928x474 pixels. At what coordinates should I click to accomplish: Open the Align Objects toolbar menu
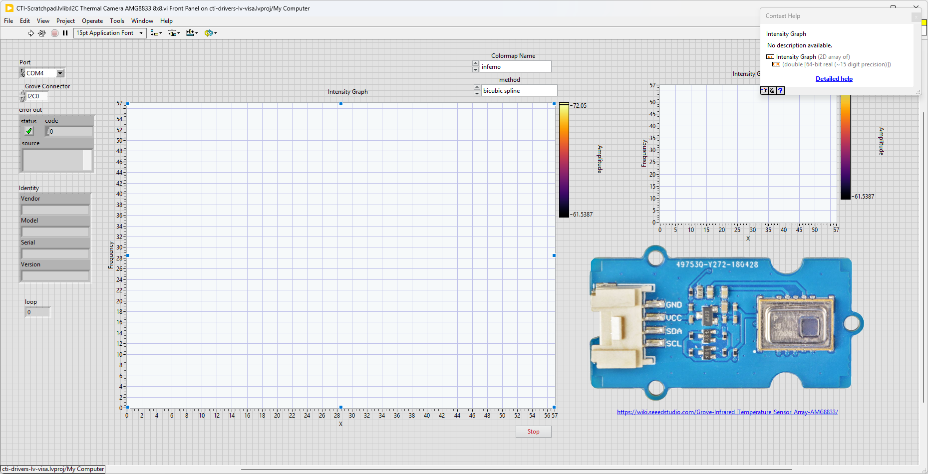[x=156, y=33]
